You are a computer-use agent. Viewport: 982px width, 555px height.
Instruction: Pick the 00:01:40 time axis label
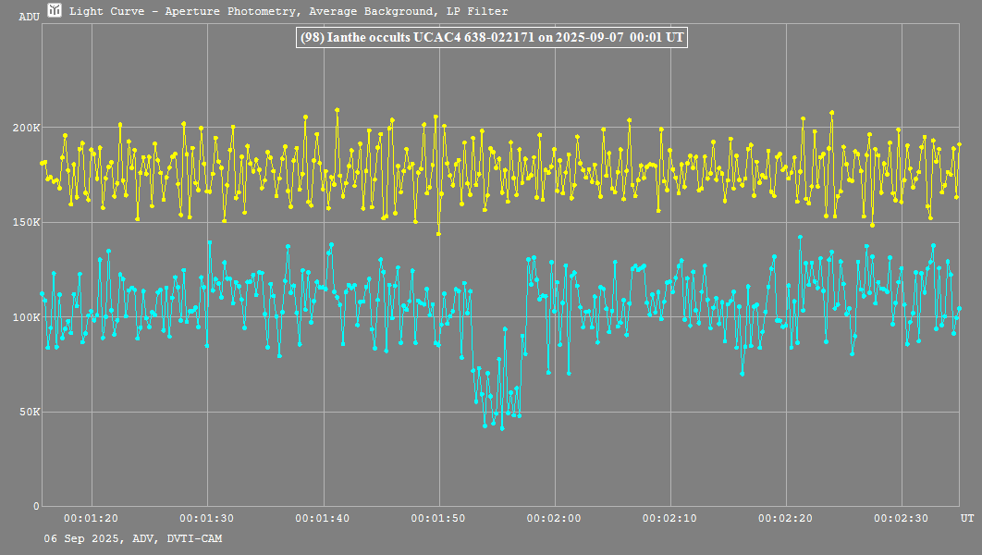[322, 520]
